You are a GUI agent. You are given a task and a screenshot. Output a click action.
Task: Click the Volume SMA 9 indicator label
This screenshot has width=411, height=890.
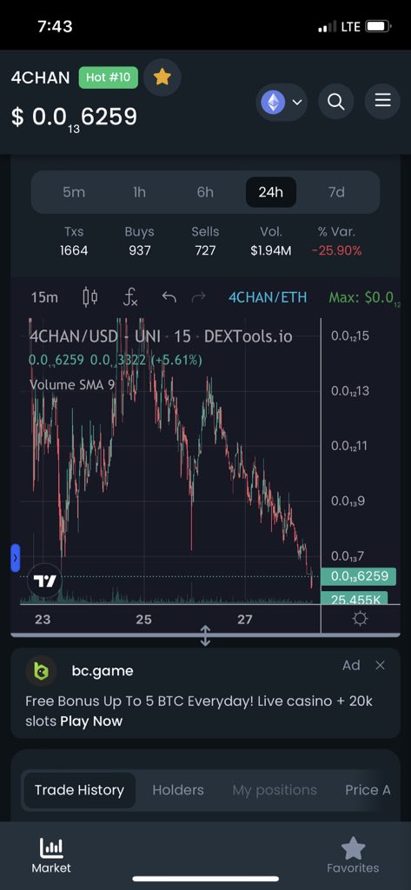pos(72,385)
